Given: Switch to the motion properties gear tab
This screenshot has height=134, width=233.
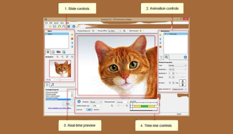Looking at the screenshot, I should [166, 57].
